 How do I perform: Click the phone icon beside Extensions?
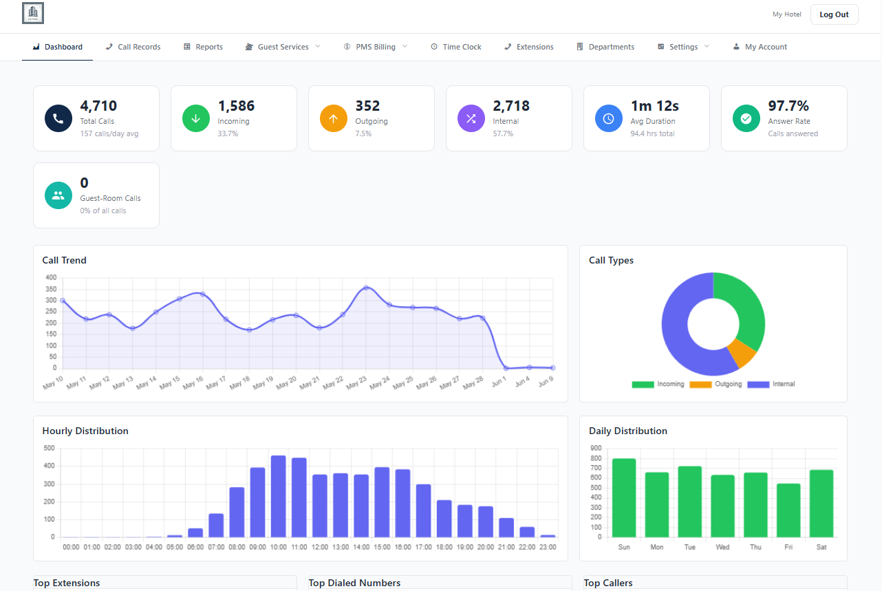508,47
